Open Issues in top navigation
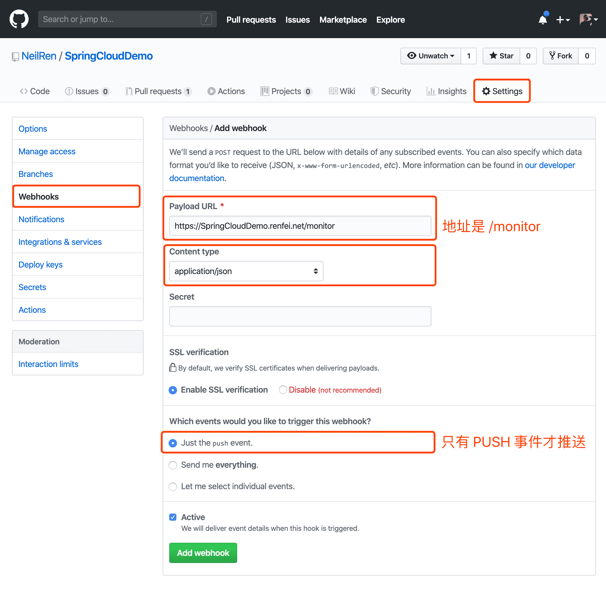This screenshot has width=606, height=591. 297,20
